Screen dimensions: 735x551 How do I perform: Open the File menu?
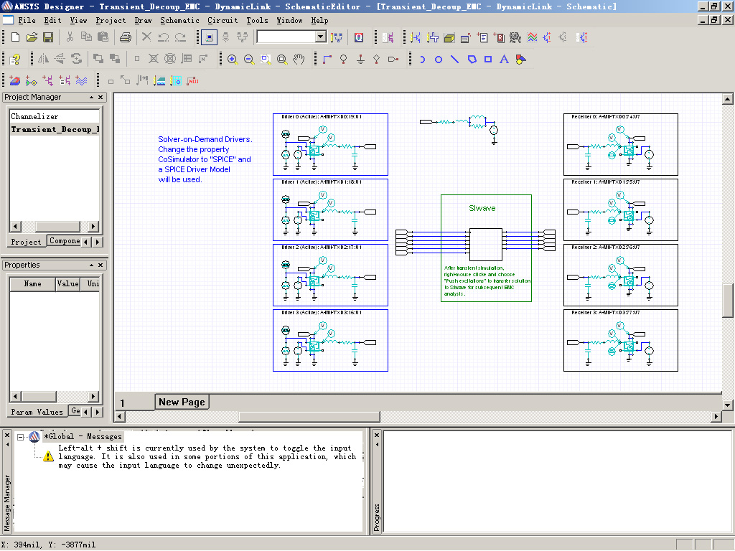tap(27, 20)
